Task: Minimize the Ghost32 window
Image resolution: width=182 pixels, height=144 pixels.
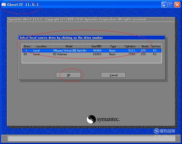Action: coord(164,5)
